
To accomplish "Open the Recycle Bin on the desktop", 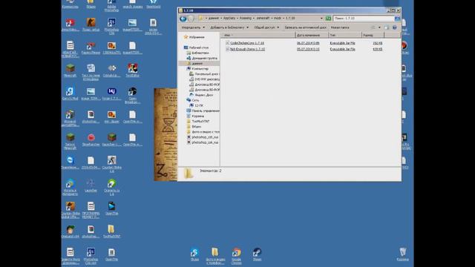I will click(x=402, y=254).
